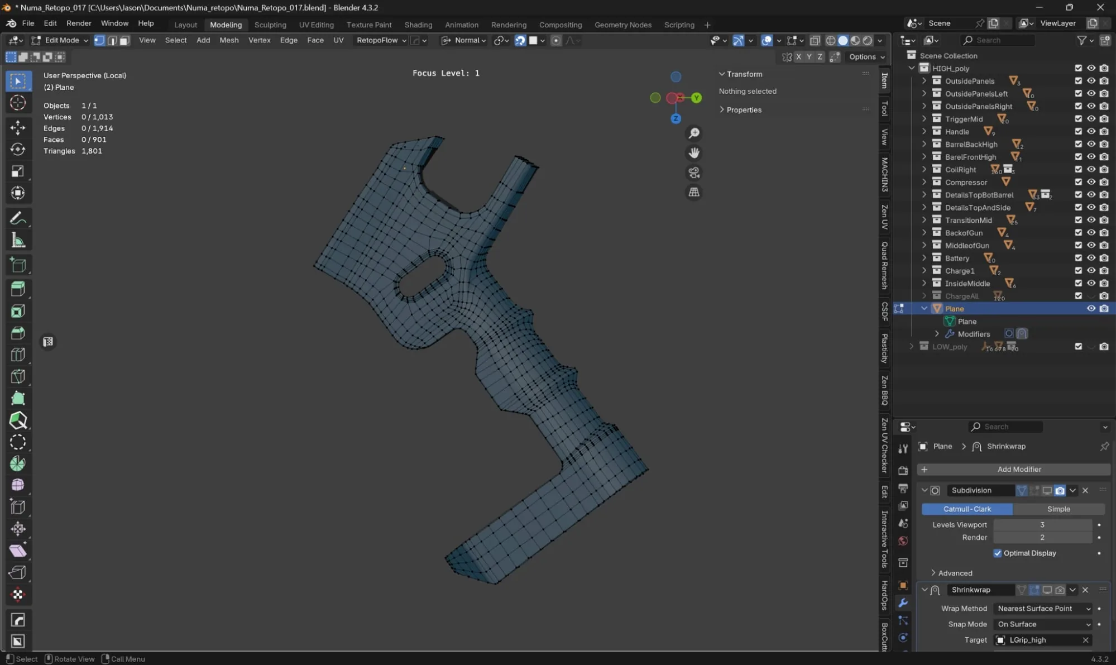Select Simple subdivision type
This screenshot has height=665, width=1116.
pyautogui.click(x=1058, y=509)
